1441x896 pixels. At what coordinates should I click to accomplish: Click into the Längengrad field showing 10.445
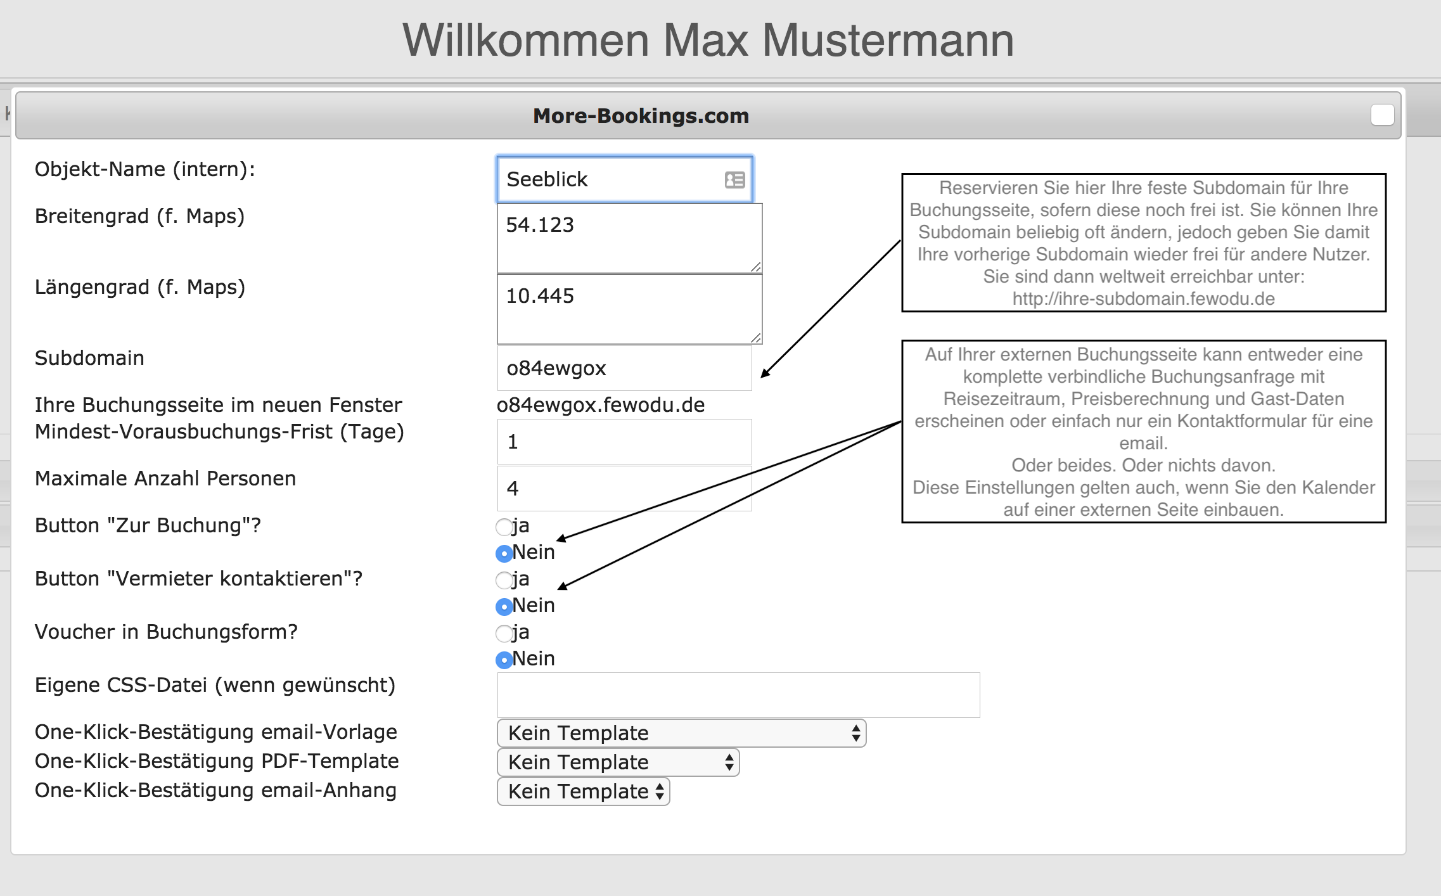coord(630,310)
